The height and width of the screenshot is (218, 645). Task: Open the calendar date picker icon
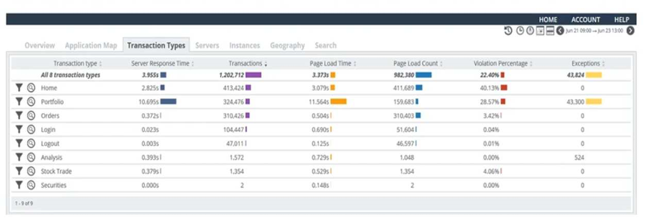[x=540, y=31]
